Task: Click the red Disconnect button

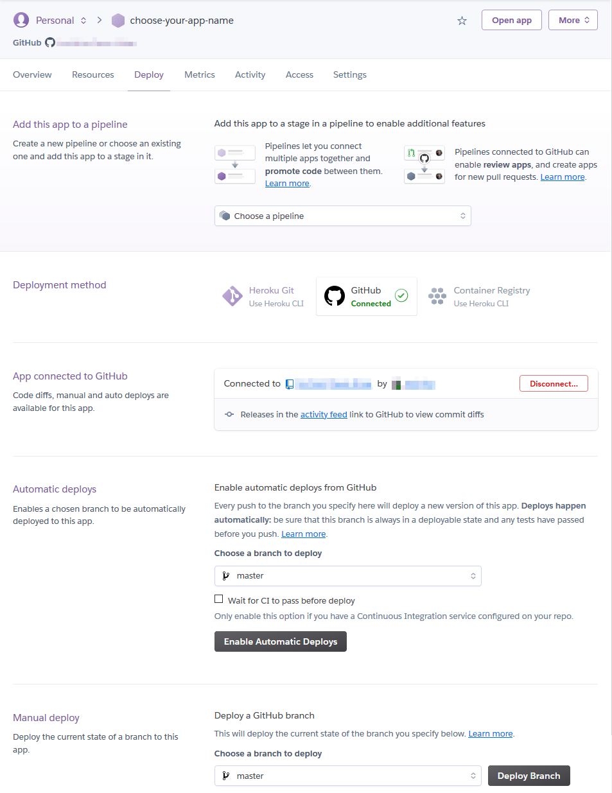Action: (554, 383)
